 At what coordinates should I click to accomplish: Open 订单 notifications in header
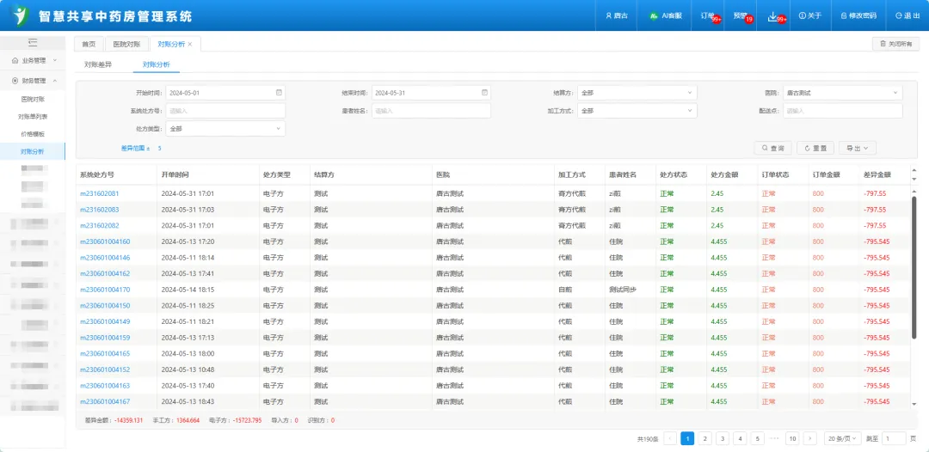pos(709,15)
